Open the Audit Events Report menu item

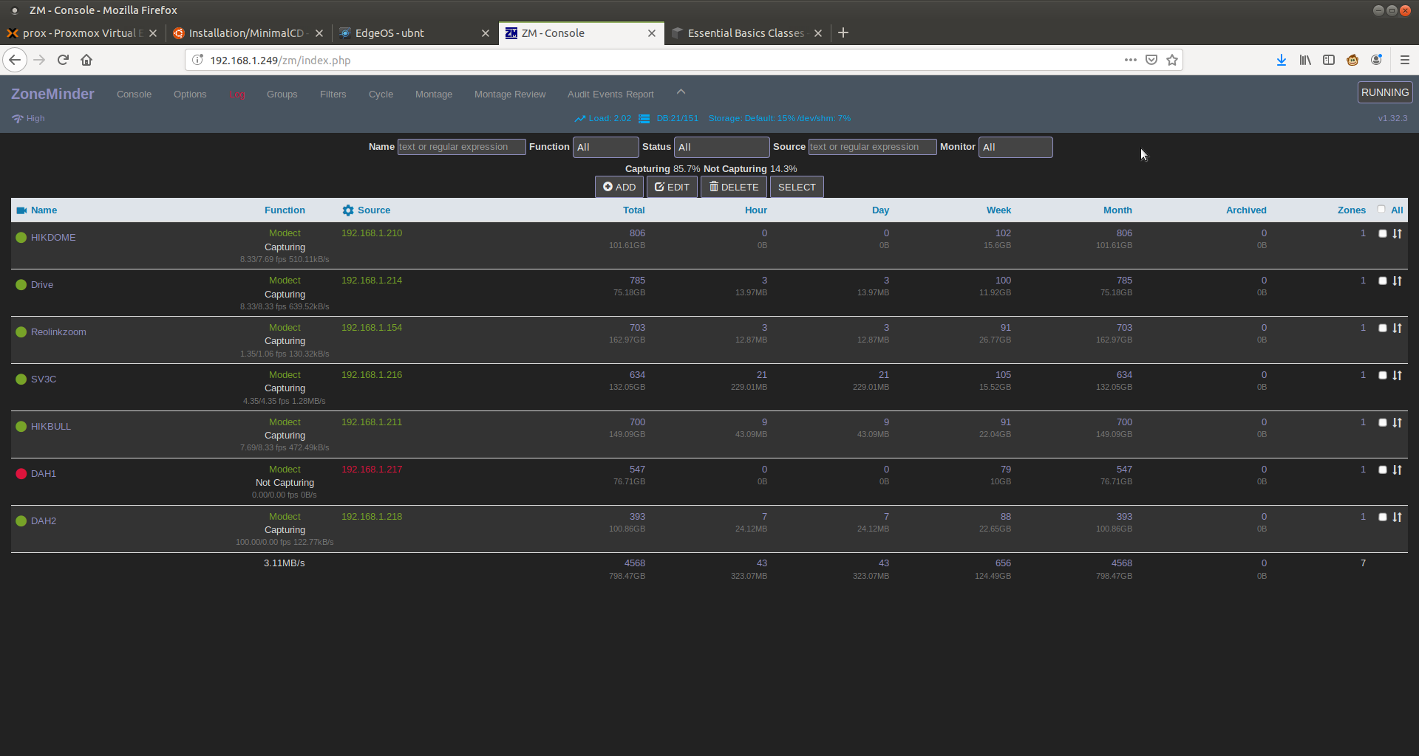610,94
